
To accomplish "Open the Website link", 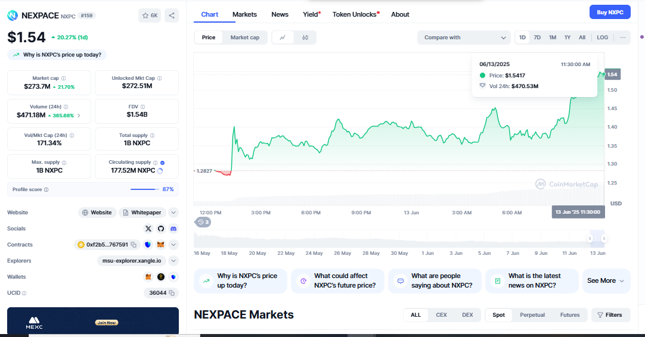I will 97,213.
